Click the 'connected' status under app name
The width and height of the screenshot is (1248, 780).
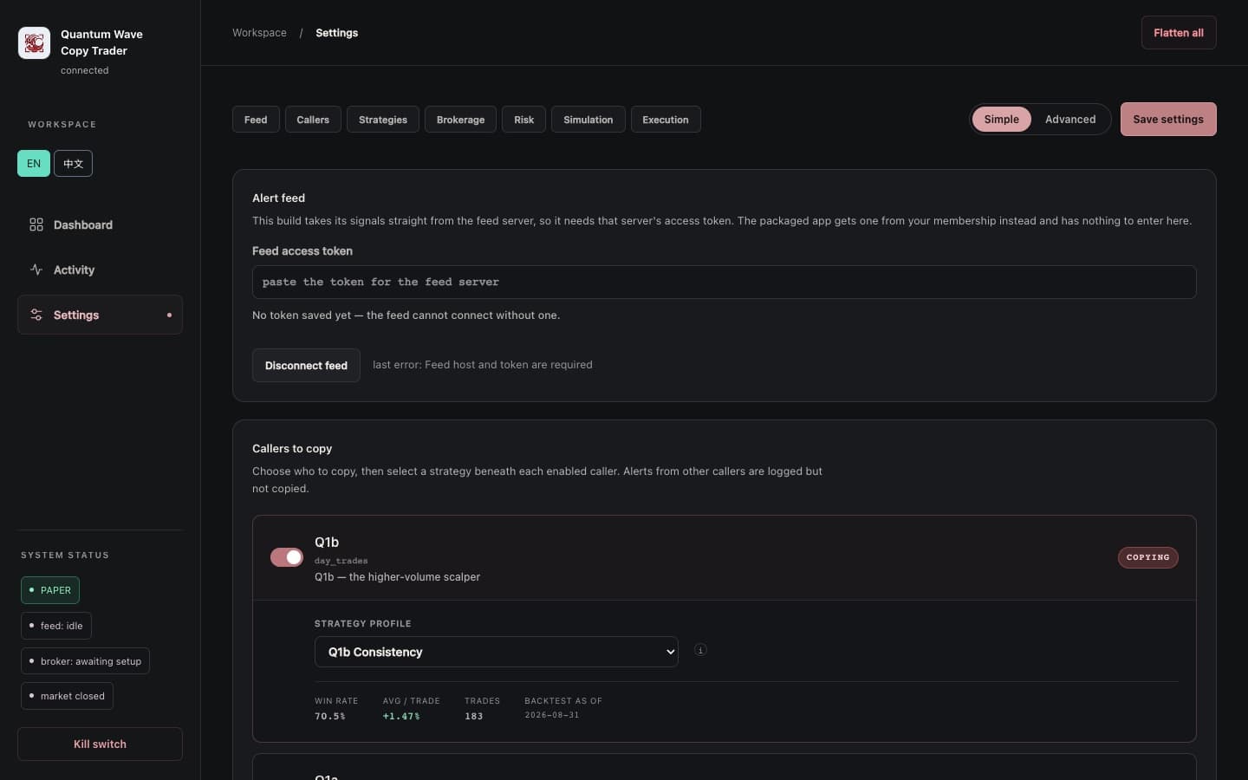tap(85, 70)
